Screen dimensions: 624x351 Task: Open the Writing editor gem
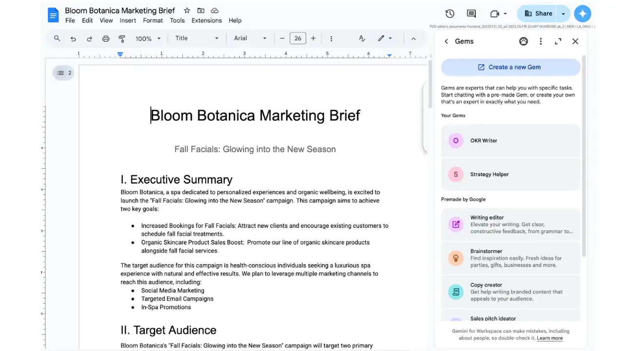[x=511, y=225]
